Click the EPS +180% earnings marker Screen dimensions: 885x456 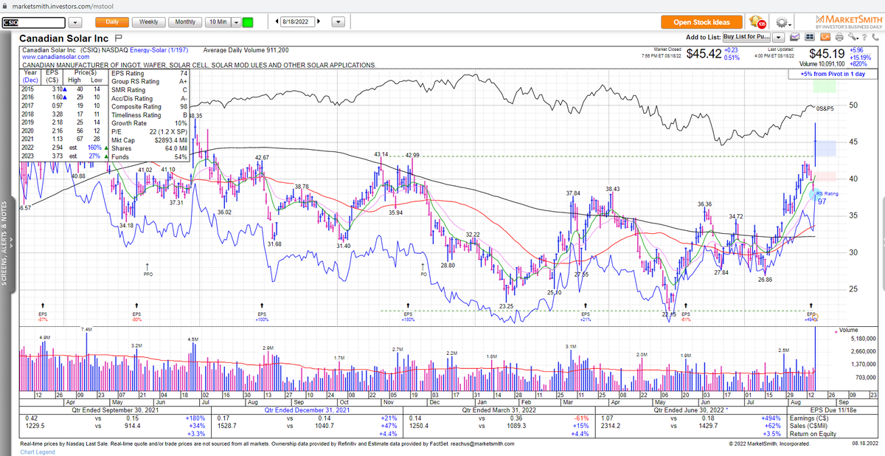pos(409,311)
